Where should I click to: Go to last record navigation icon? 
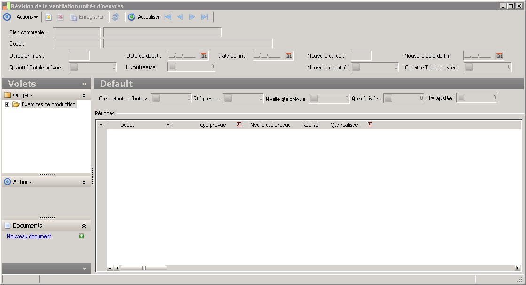point(204,17)
